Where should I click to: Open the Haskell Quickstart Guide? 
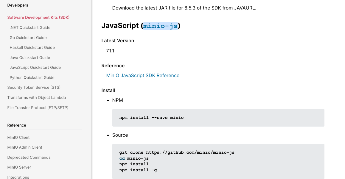pos(32,48)
